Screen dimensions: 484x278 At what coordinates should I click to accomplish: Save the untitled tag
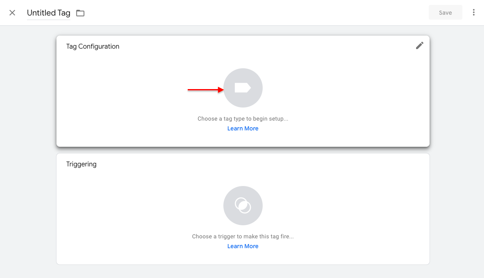point(445,12)
